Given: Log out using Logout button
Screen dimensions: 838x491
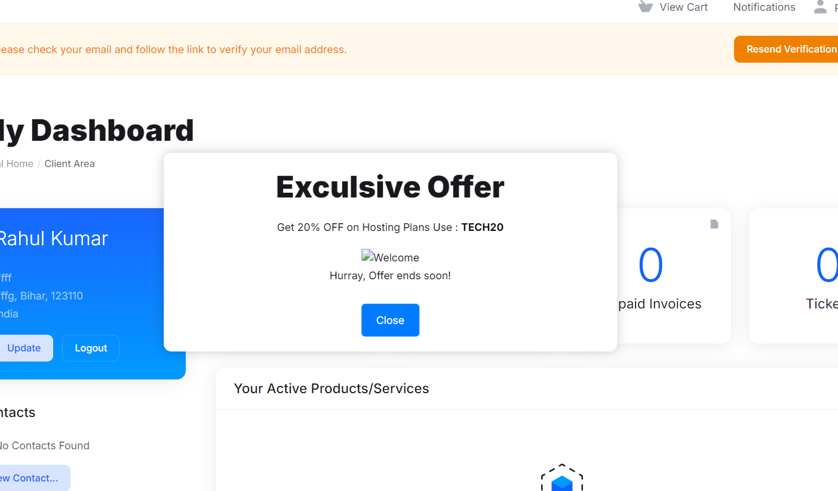Looking at the screenshot, I should tap(91, 348).
